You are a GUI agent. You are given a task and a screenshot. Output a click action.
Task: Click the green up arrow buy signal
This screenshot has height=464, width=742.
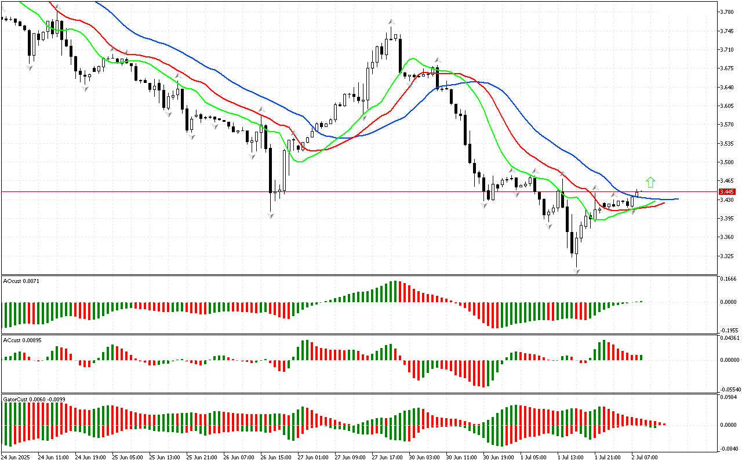point(650,182)
